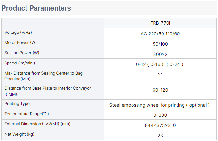The image size is (218, 141).
Task: Select the 0-300 temperature value
Action: (160, 115)
